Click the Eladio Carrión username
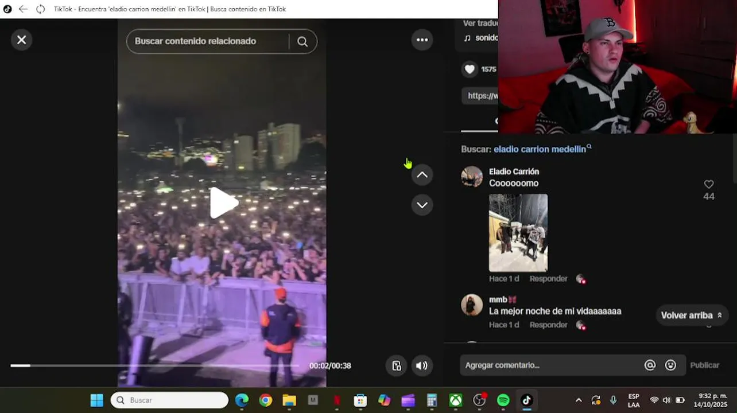Viewport: 737px width, 413px height. click(x=514, y=172)
